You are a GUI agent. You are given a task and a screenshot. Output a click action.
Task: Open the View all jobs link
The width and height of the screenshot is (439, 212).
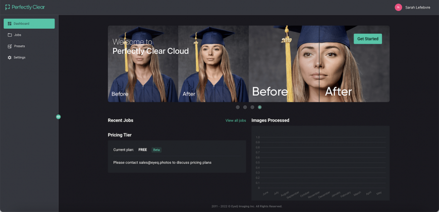point(236,121)
